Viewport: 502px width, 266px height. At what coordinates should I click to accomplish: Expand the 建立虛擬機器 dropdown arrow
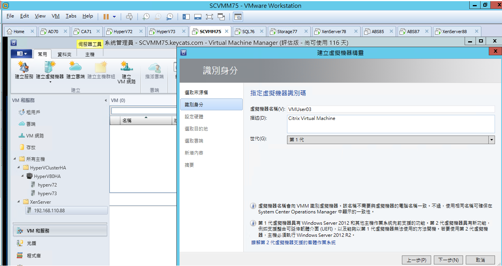tap(50, 82)
